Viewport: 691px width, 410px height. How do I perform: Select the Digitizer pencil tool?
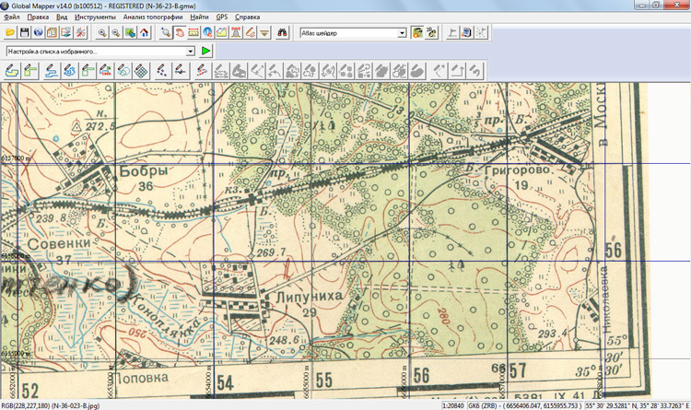[250, 32]
